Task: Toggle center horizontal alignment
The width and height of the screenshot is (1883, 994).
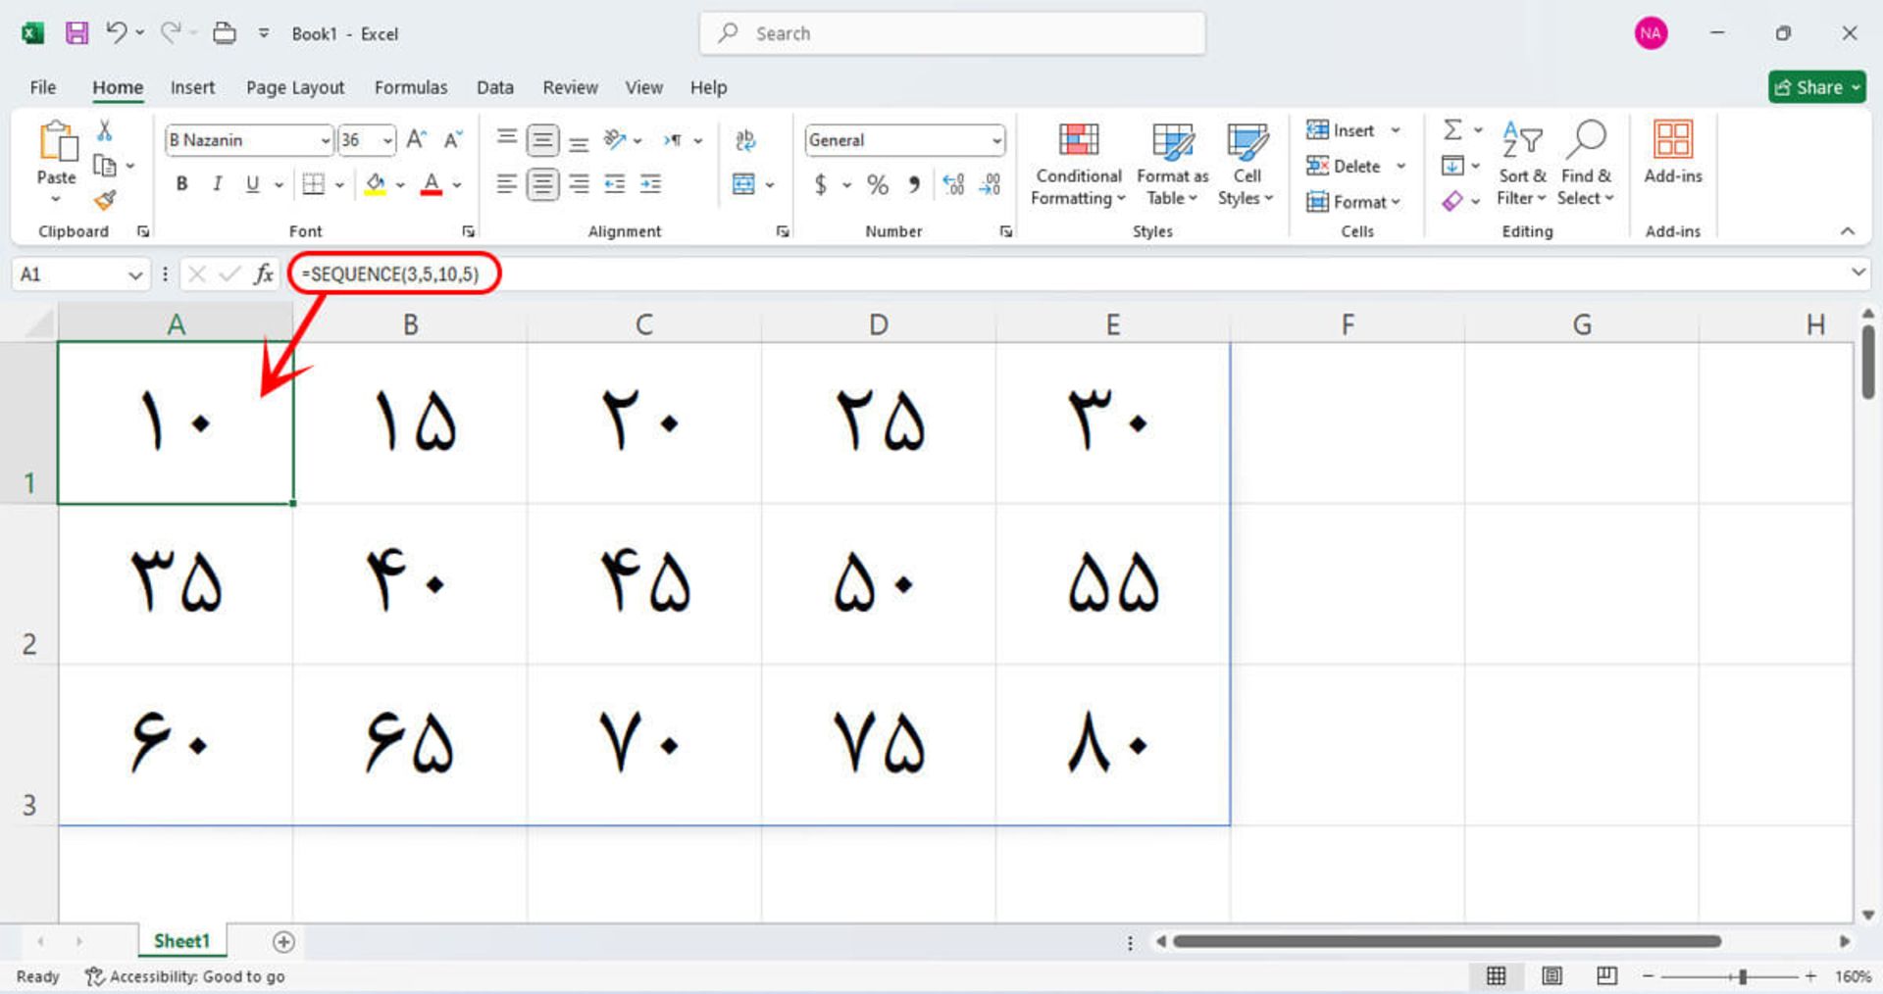Action: coord(542,184)
